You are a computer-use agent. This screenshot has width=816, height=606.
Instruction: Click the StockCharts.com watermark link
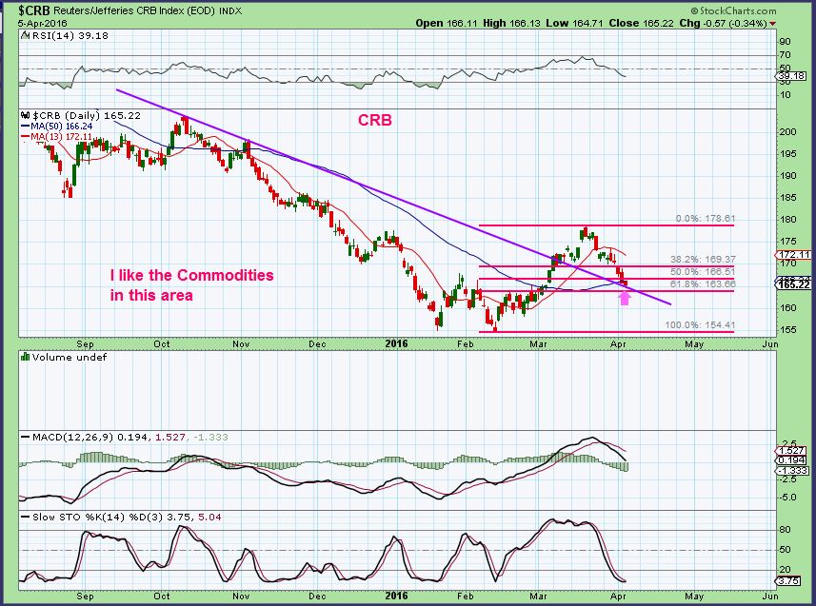coord(733,10)
